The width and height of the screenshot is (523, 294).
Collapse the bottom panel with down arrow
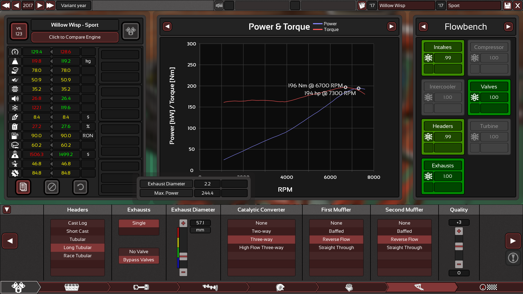click(7, 210)
